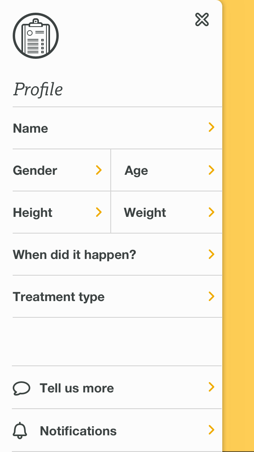Expand the Name row chevron
The width and height of the screenshot is (254, 452).
click(x=212, y=127)
